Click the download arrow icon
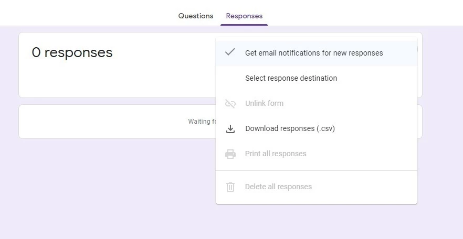 tap(230, 129)
